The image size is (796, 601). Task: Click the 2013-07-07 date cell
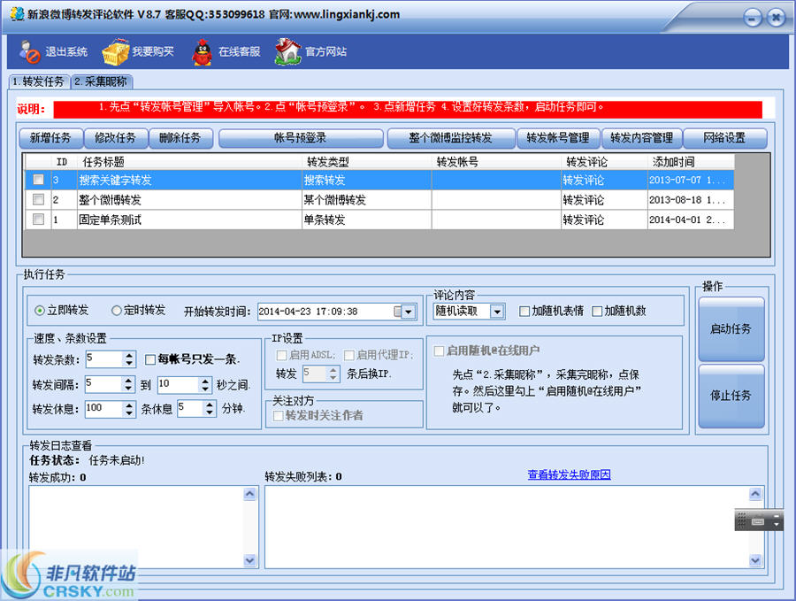[691, 180]
